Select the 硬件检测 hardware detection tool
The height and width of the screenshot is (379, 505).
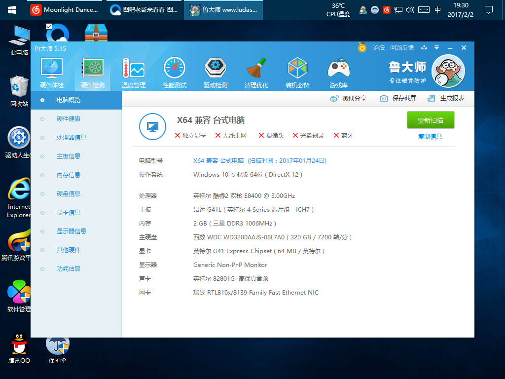tap(93, 73)
